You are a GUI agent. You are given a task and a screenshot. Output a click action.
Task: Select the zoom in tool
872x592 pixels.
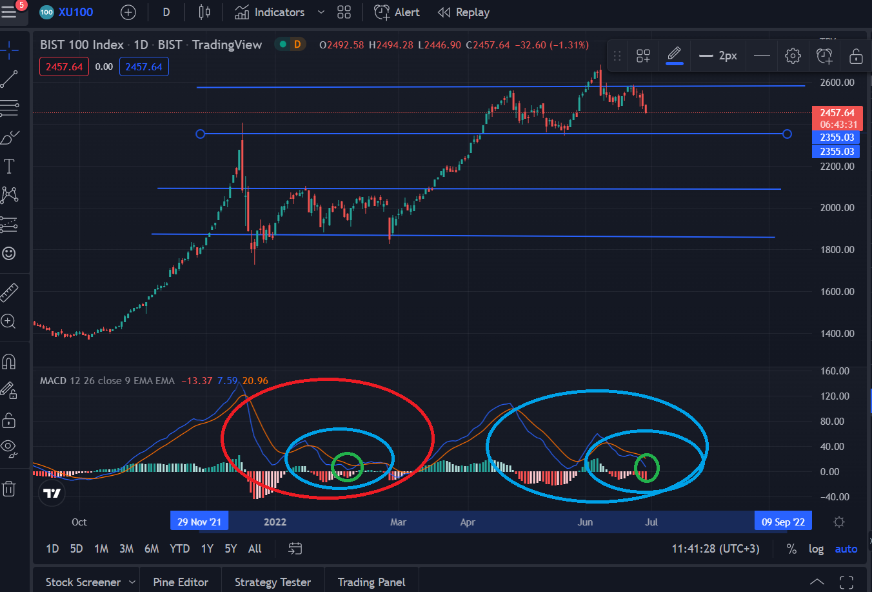click(x=10, y=322)
